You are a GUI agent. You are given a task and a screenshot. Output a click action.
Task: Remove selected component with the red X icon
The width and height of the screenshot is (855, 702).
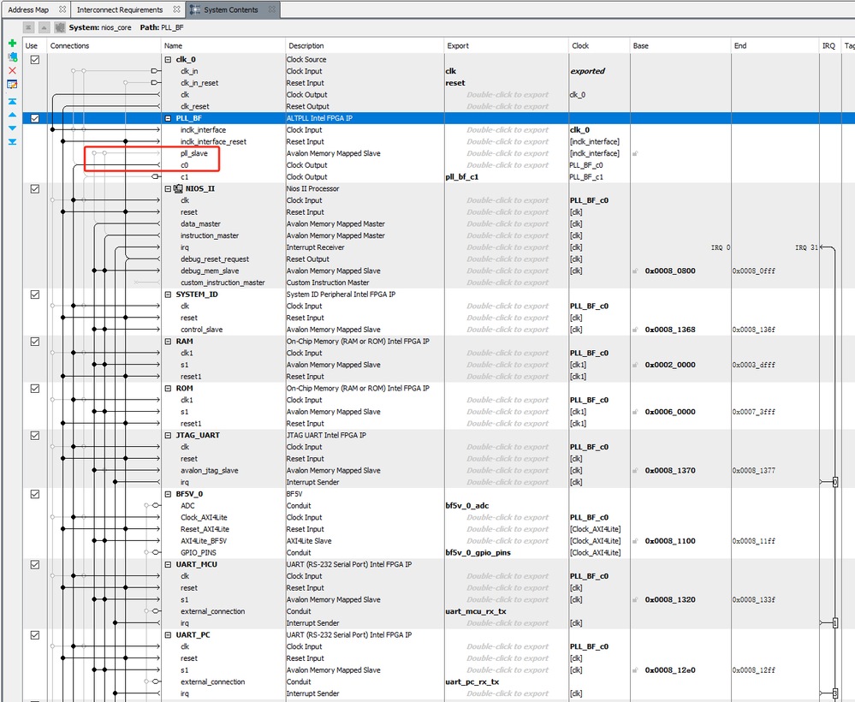coord(12,70)
